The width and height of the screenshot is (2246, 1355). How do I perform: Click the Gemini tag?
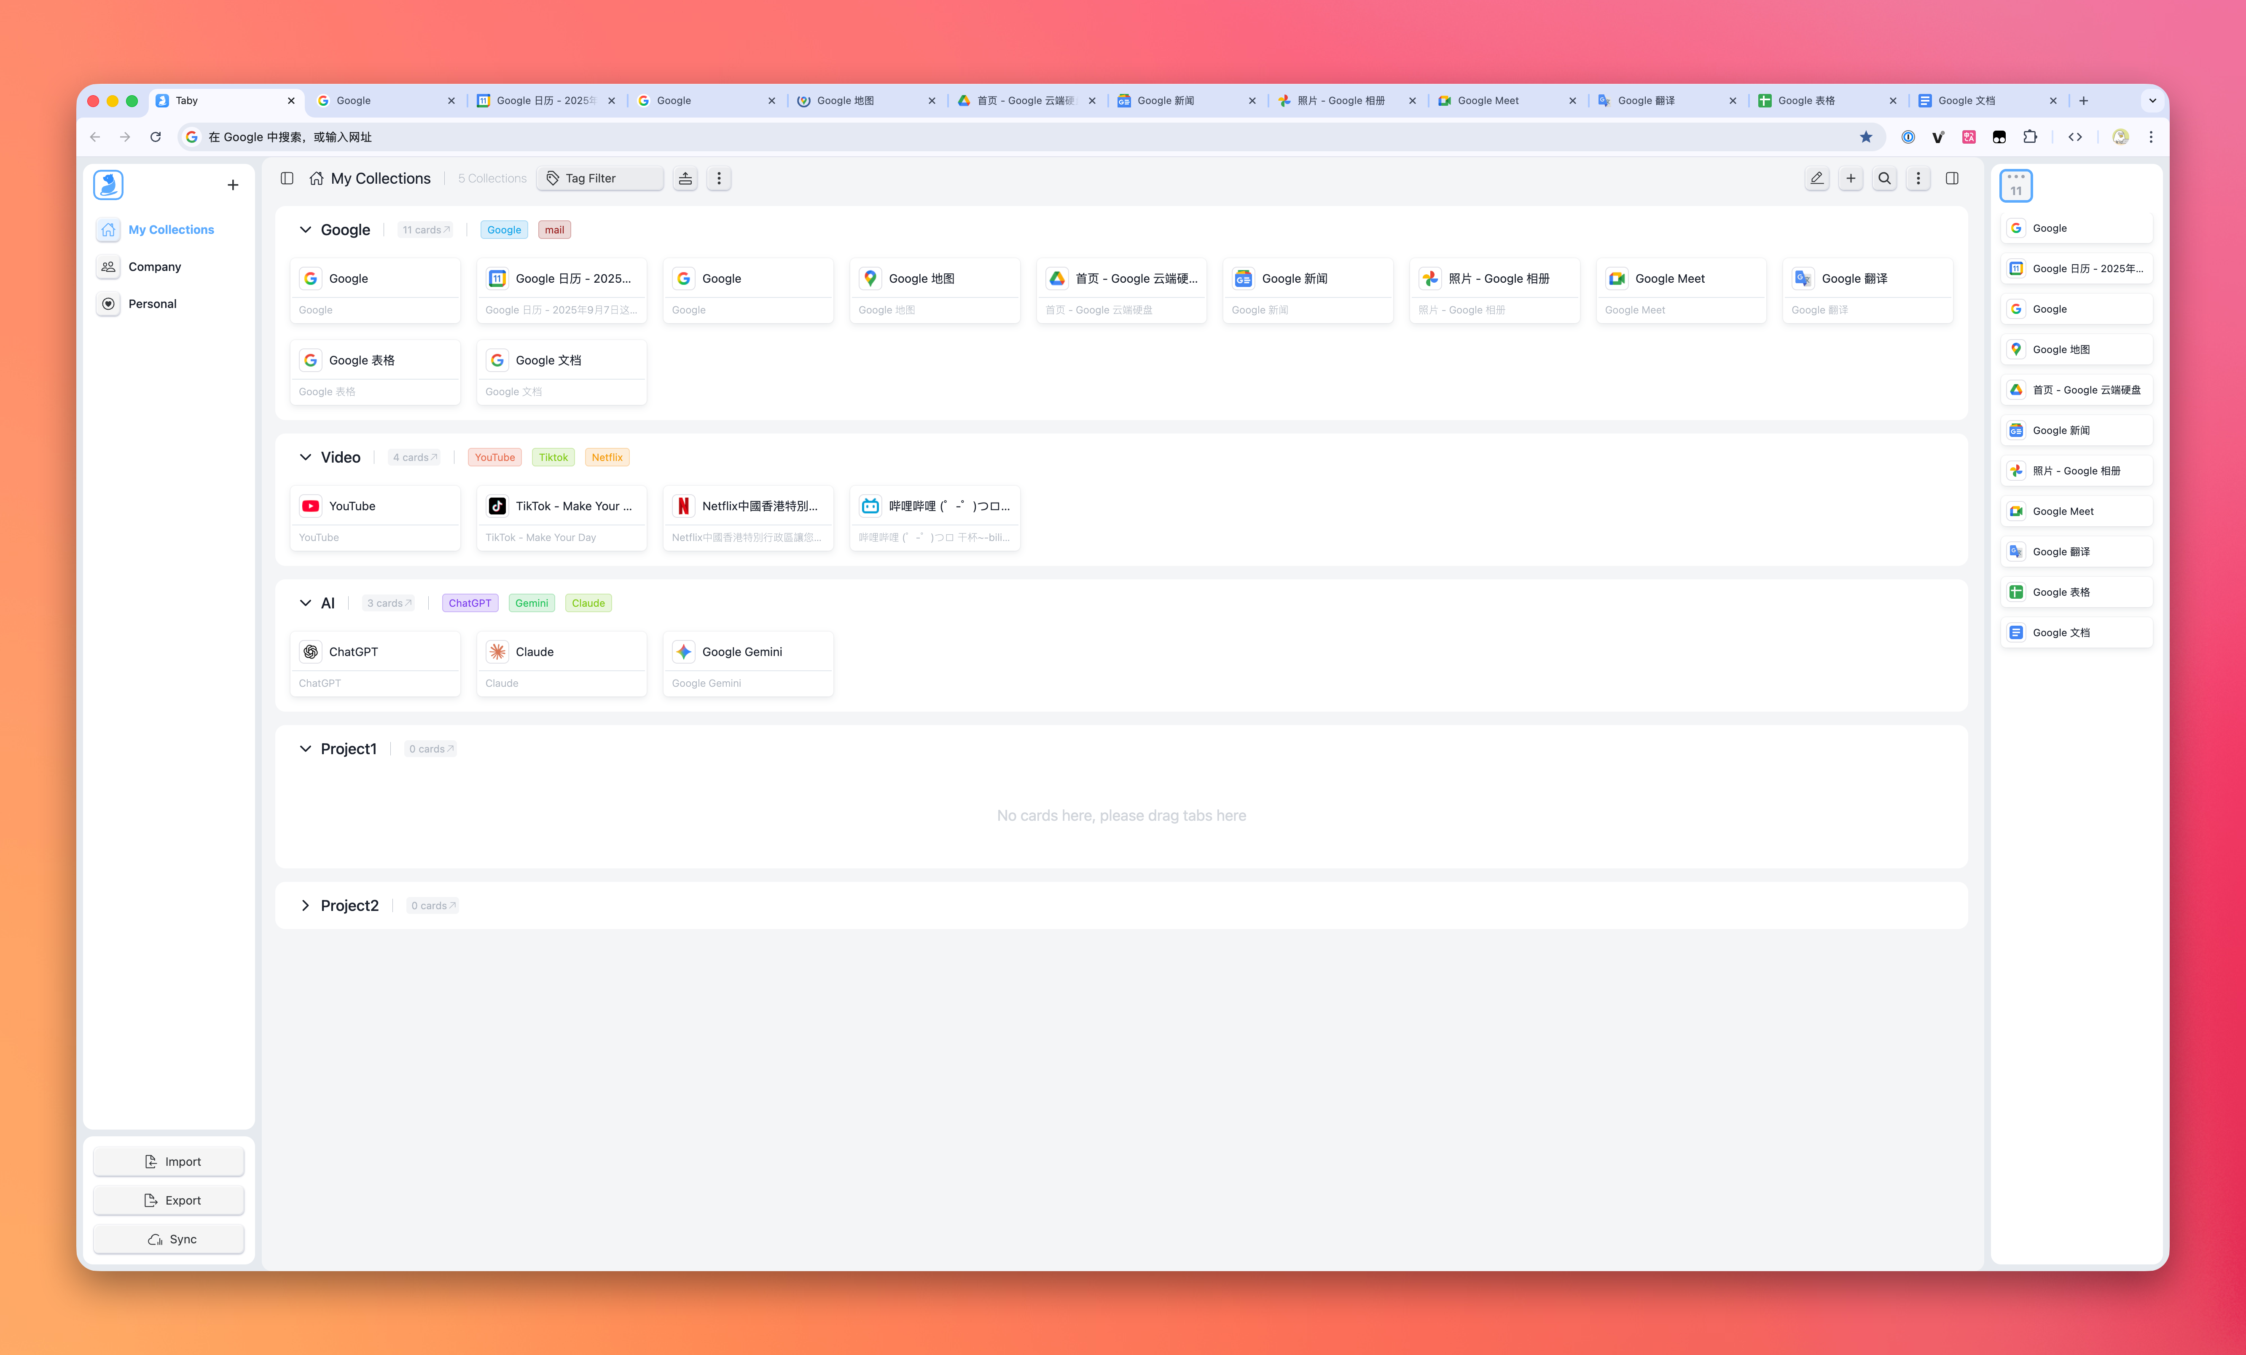click(532, 603)
